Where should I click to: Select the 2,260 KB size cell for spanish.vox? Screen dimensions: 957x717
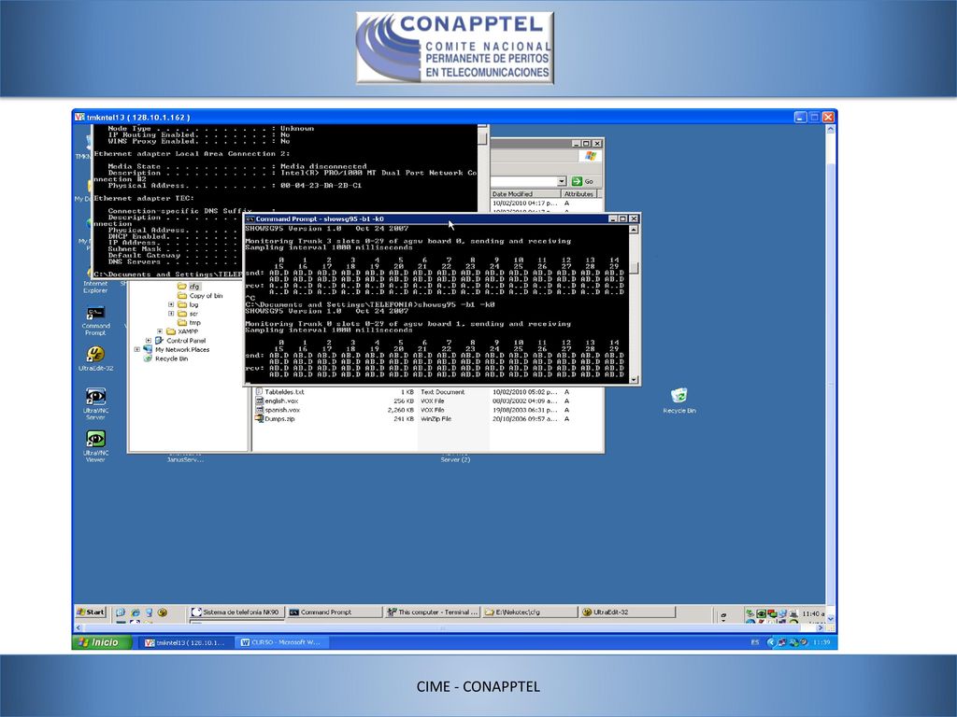pos(400,410)
